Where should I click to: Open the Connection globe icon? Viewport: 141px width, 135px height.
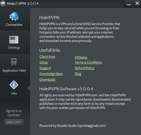click(x=14, y=16)
